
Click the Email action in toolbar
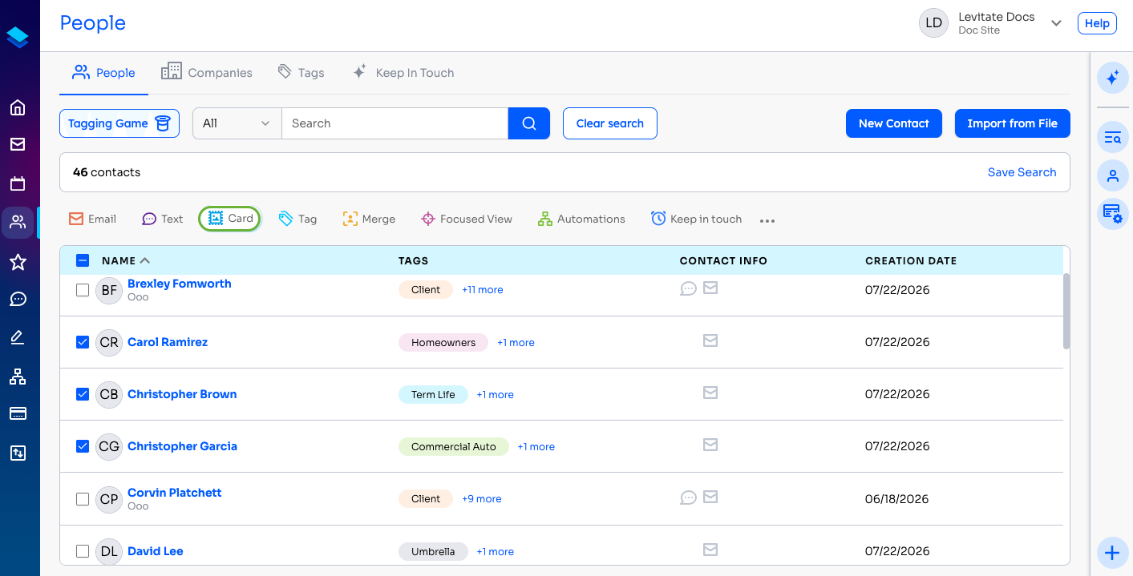(92, 219)
